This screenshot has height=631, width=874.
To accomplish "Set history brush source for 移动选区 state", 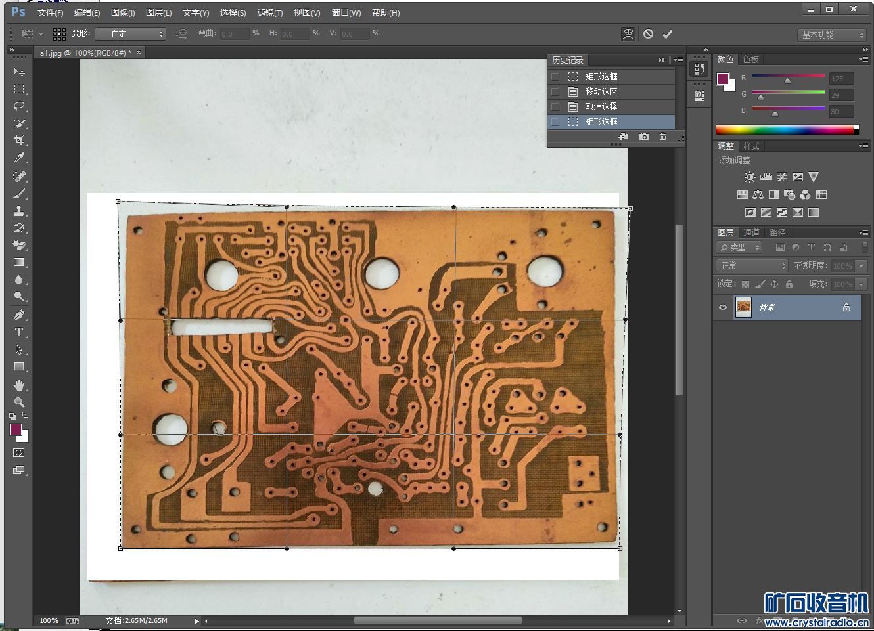I will pos(555,92).
